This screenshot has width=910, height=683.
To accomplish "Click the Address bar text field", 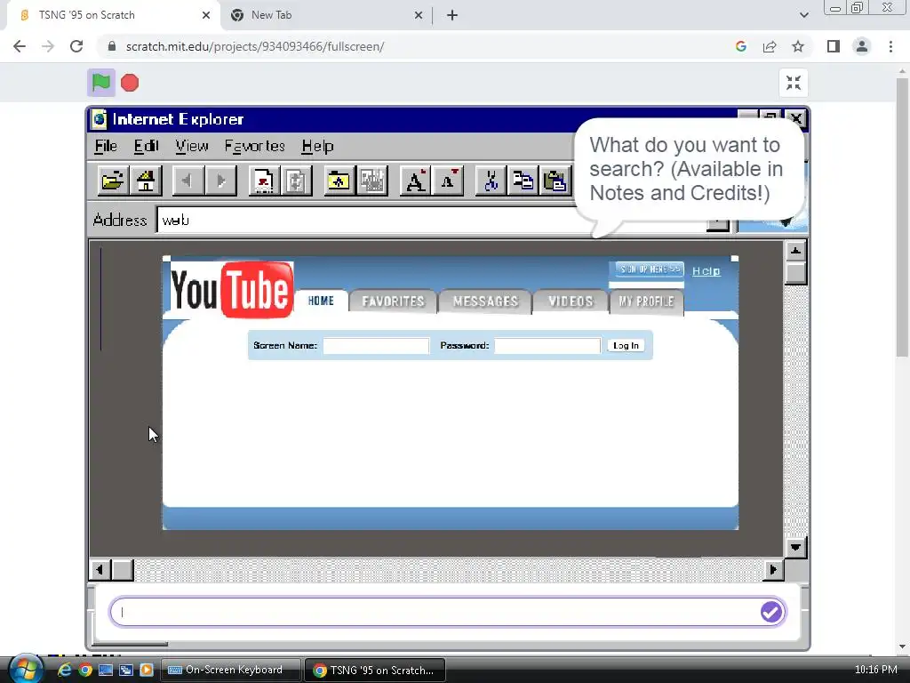I will tap(432, 221).
